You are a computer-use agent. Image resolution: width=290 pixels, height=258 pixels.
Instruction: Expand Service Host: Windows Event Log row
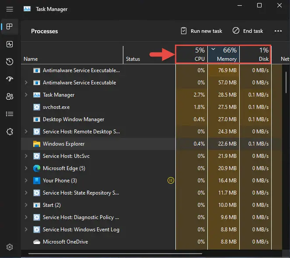26,229
